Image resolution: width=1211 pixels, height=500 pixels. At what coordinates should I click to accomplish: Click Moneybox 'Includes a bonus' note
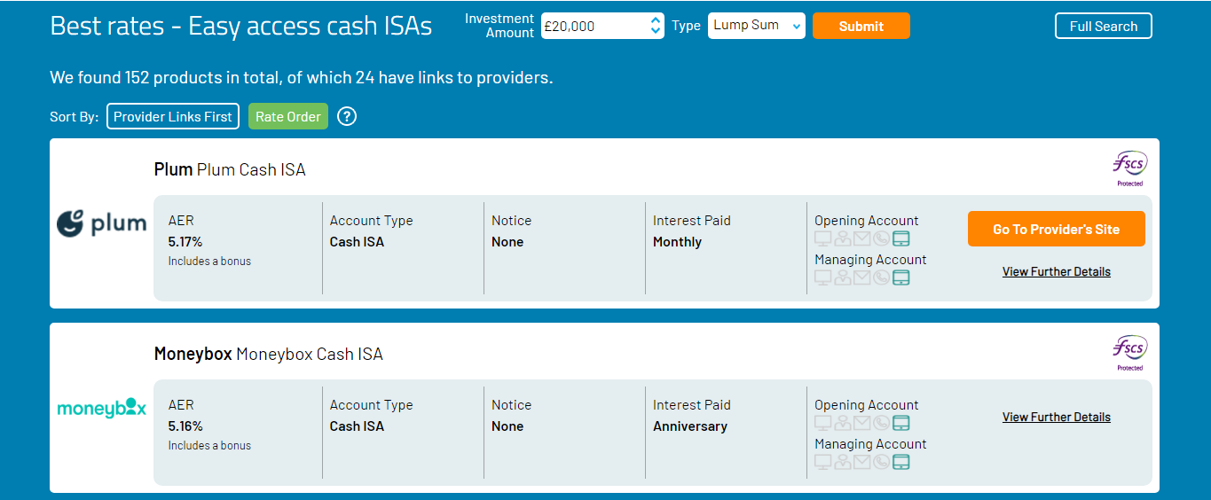(209, 446)
